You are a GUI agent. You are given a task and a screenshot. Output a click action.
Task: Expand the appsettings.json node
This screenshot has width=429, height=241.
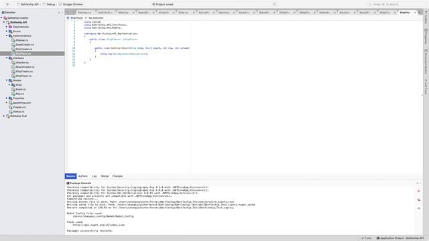pyautogui.click(x=7, y=102)
